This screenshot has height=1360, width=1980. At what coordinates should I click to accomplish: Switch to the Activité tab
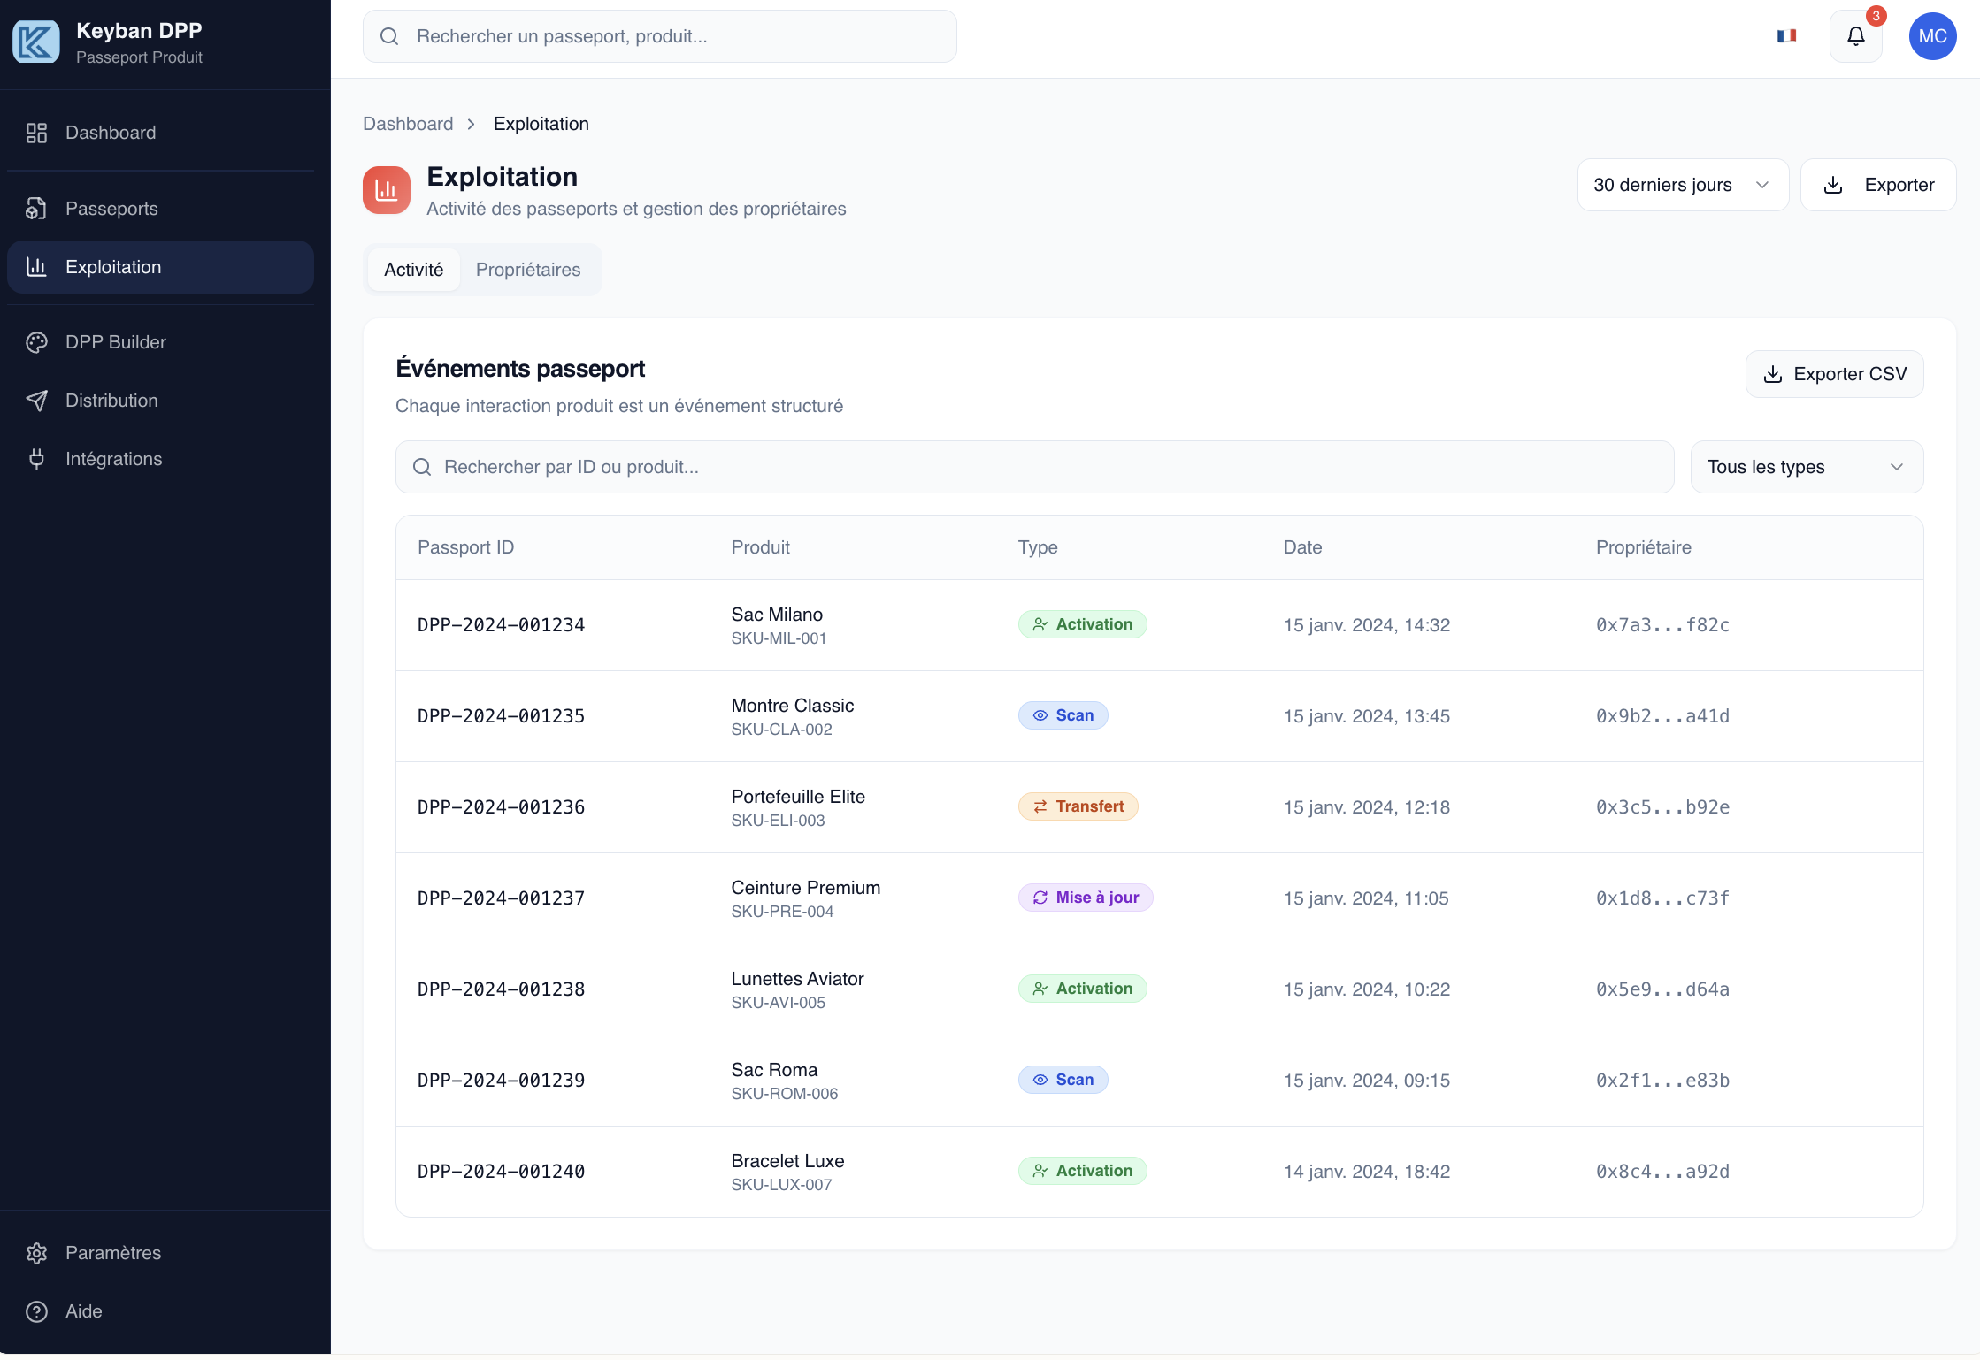[414, 270]
